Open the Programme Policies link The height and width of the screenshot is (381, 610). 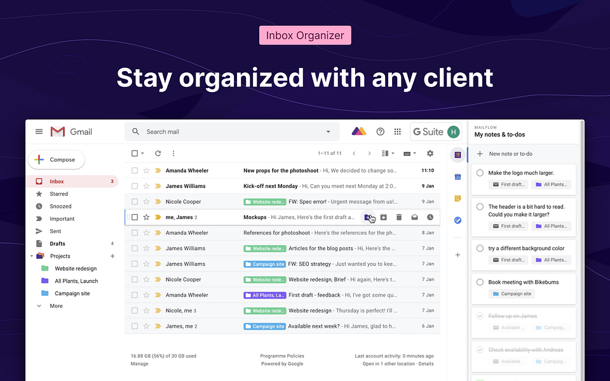point(282,356)
